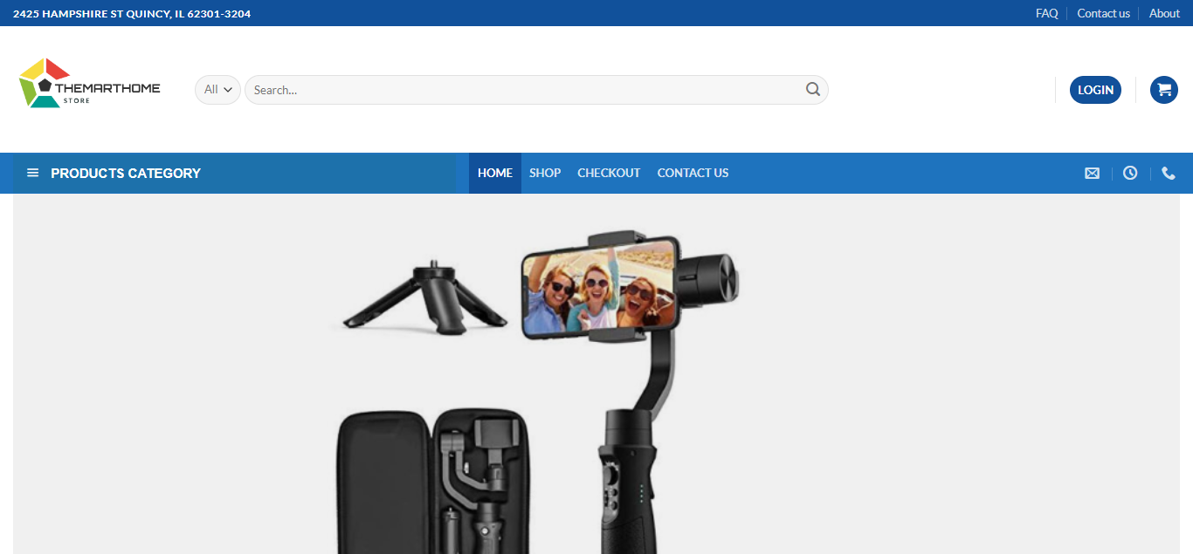Click the hamburger menu icon
Screen dimensions: 1193x554
(x=33, y=173)
